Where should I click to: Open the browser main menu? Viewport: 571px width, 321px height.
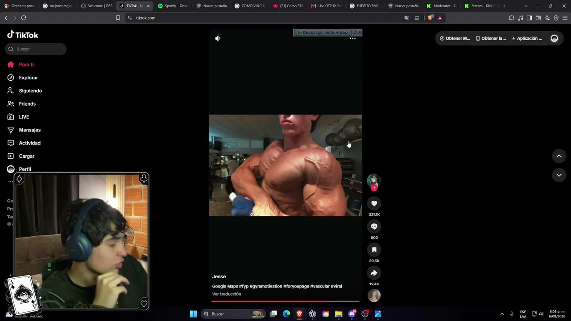(565, 18)
